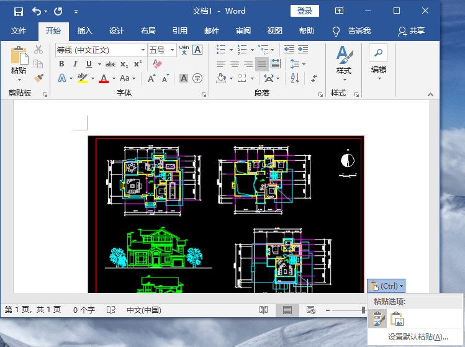Toggle Italic formatting
465x347 pixels.
75,64
